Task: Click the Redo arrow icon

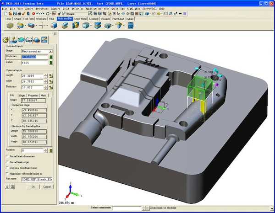Action: (x=43, y=14)
